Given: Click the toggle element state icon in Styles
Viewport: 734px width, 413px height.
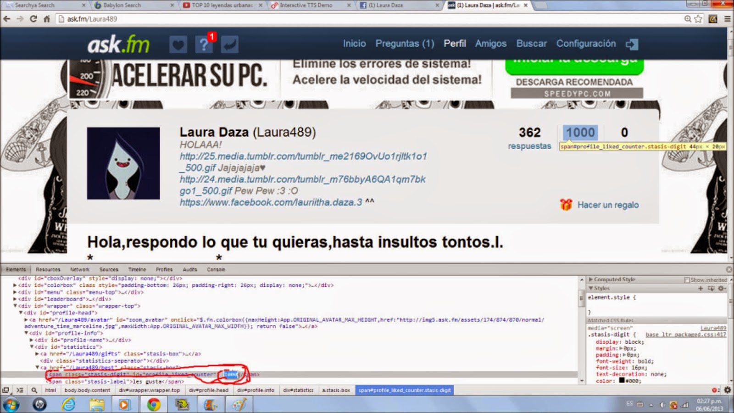Looking at the screenshot, I should pyautogui.click(x=711, y=288).
